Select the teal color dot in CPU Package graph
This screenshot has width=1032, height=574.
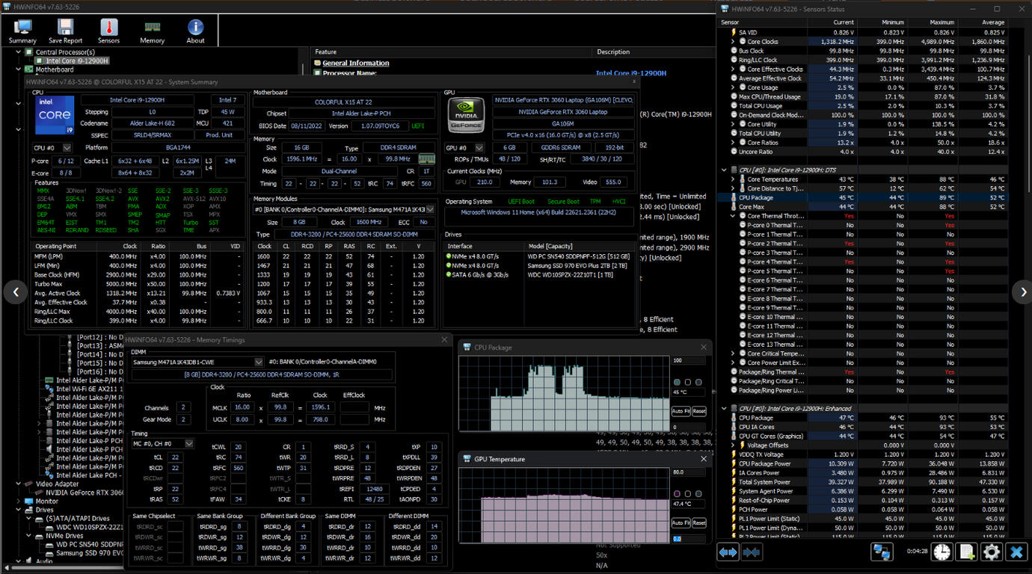pos(677,383)
